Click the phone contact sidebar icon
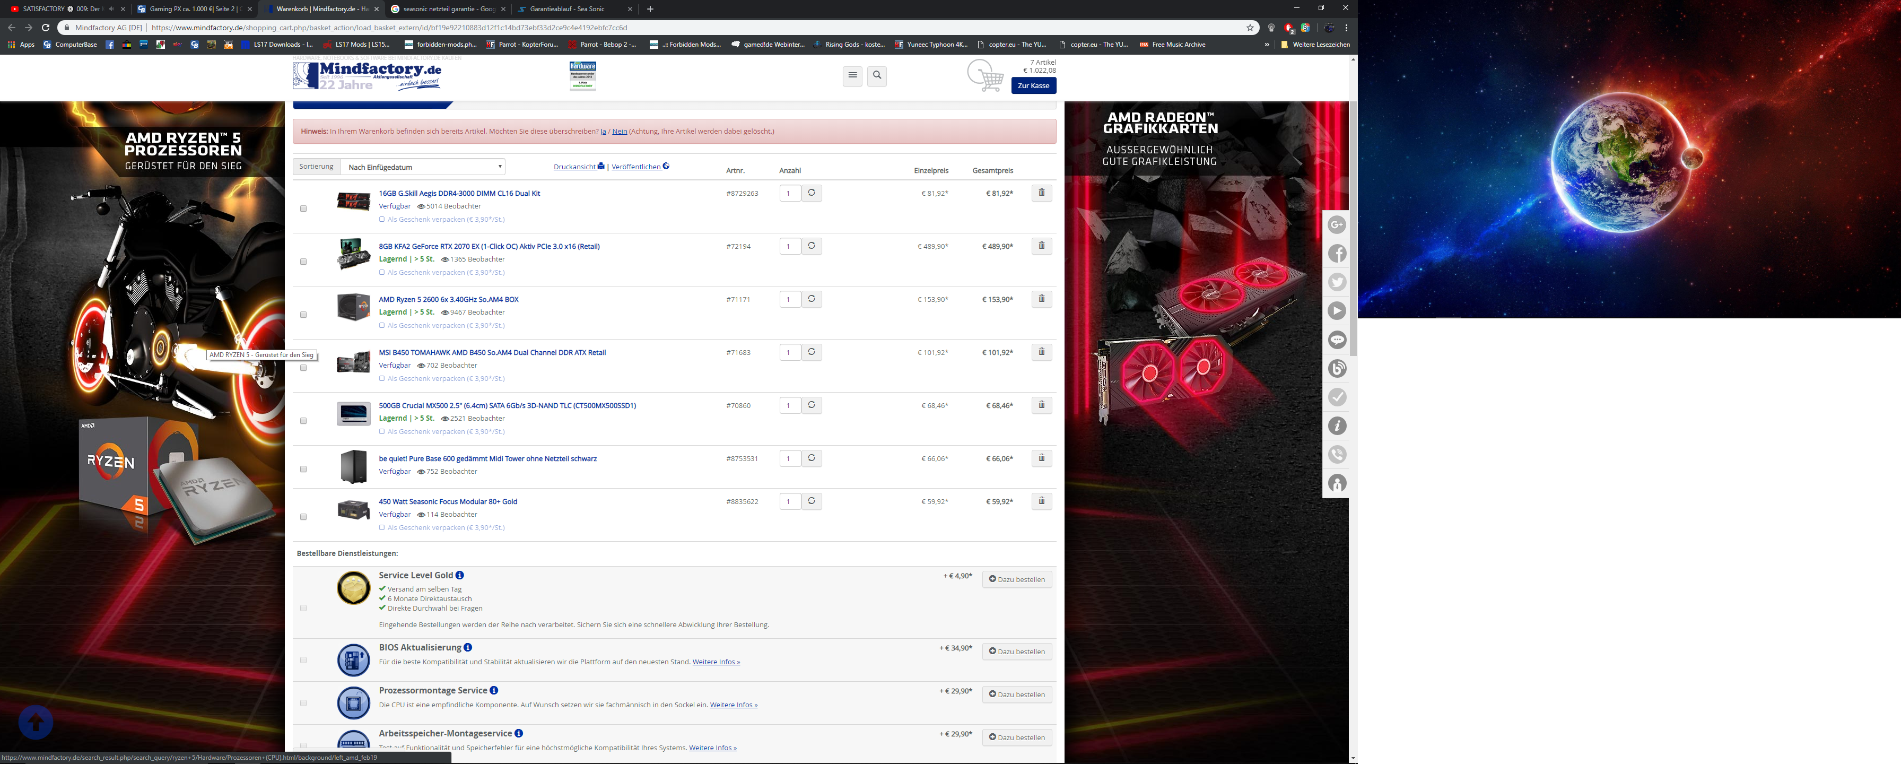The width and height of the screenshot is (1901, 764). (x=1337, y=455)
